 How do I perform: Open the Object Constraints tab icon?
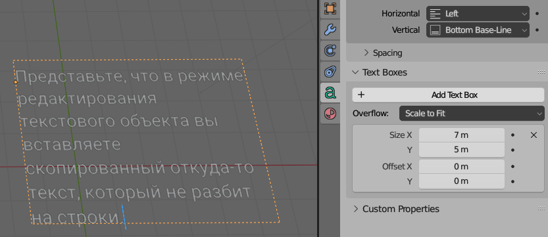[330, 72]
